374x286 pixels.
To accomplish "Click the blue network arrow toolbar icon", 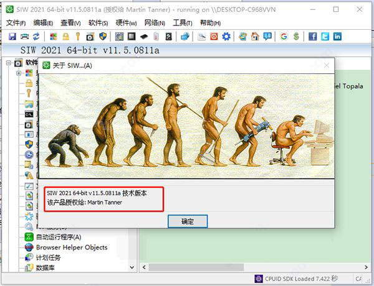I will 185,37.
